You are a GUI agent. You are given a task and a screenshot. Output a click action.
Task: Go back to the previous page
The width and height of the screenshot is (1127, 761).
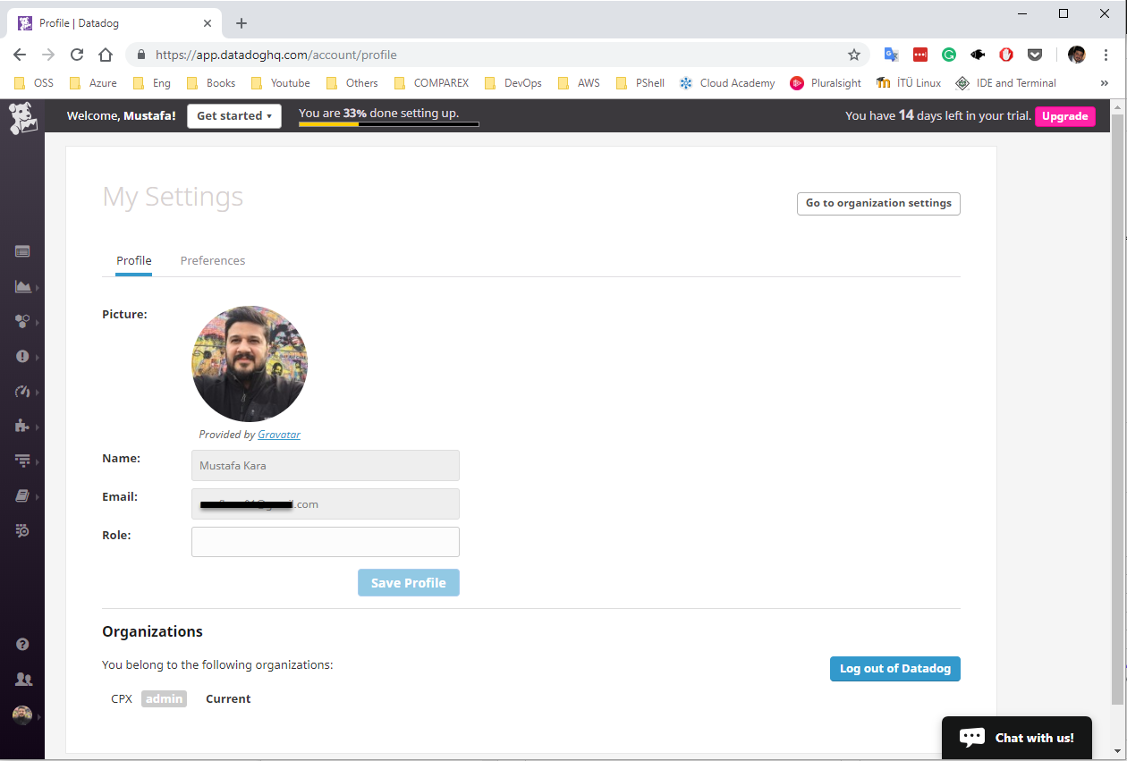[x=20, y=55]
